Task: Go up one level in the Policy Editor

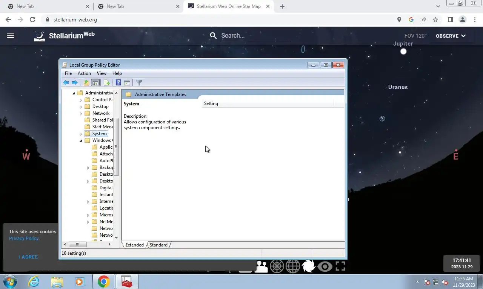Action: [x=86, y=83]
